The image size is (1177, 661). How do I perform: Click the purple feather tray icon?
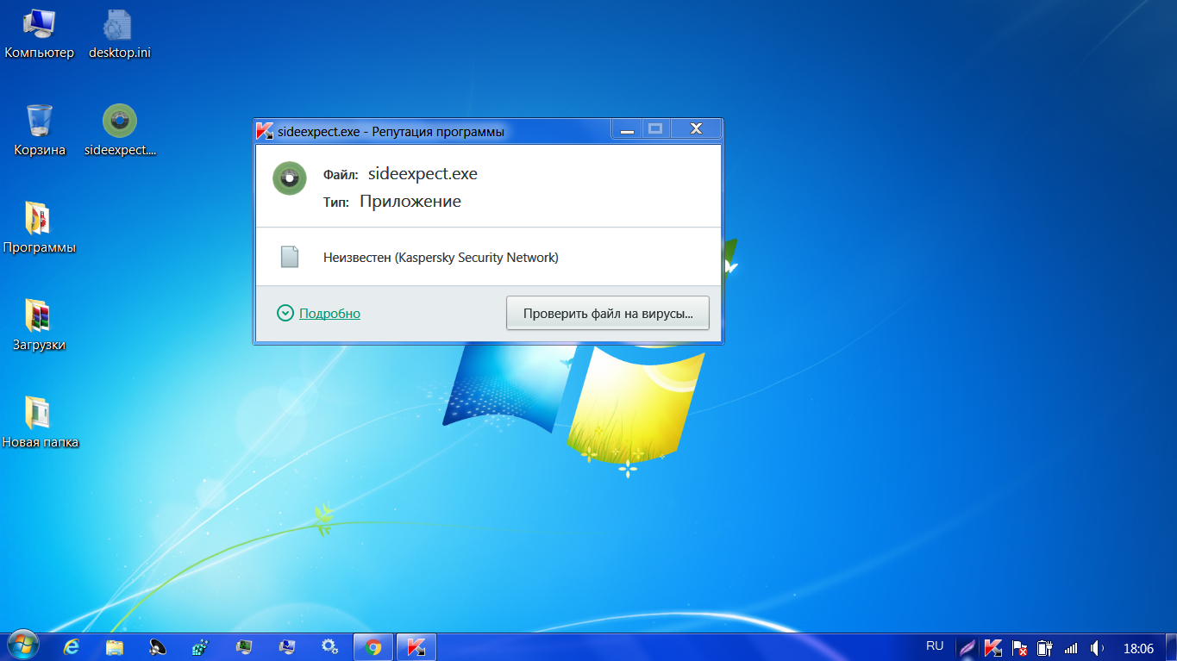coord(967,648)
